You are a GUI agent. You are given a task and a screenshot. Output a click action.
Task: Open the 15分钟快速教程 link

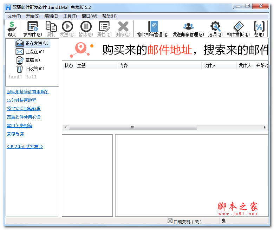pos(21,100)
